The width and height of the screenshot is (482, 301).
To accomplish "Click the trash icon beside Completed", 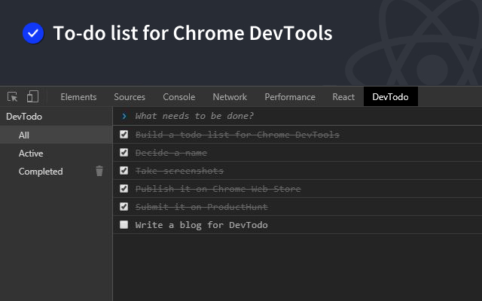I will tap(99, 172).
